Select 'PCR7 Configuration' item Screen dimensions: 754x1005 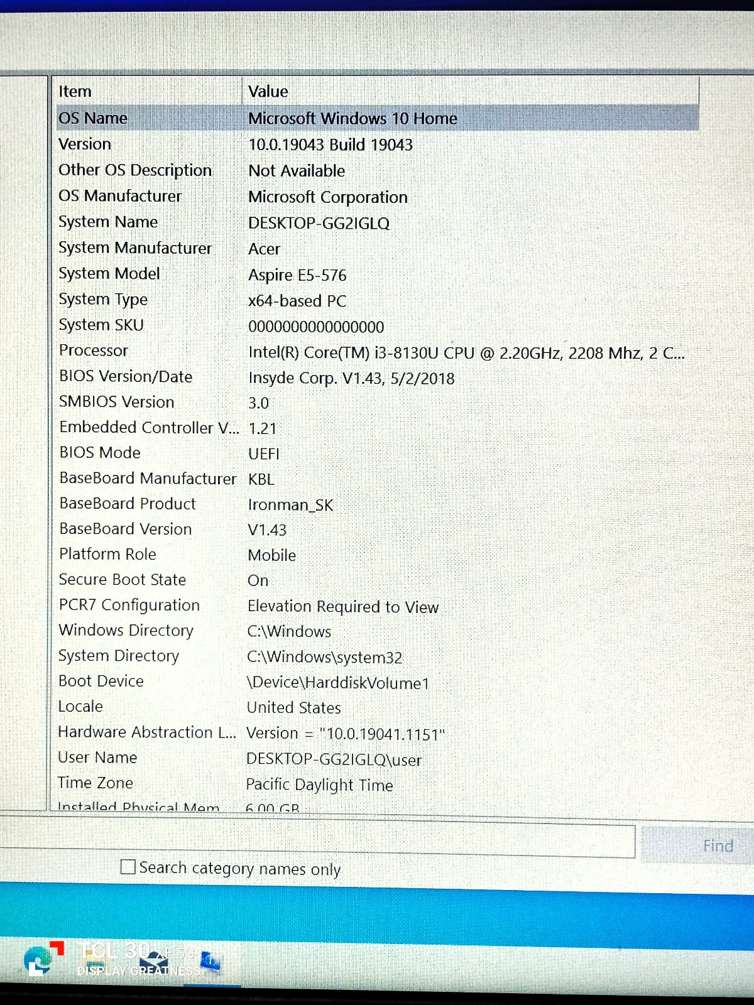129,605
